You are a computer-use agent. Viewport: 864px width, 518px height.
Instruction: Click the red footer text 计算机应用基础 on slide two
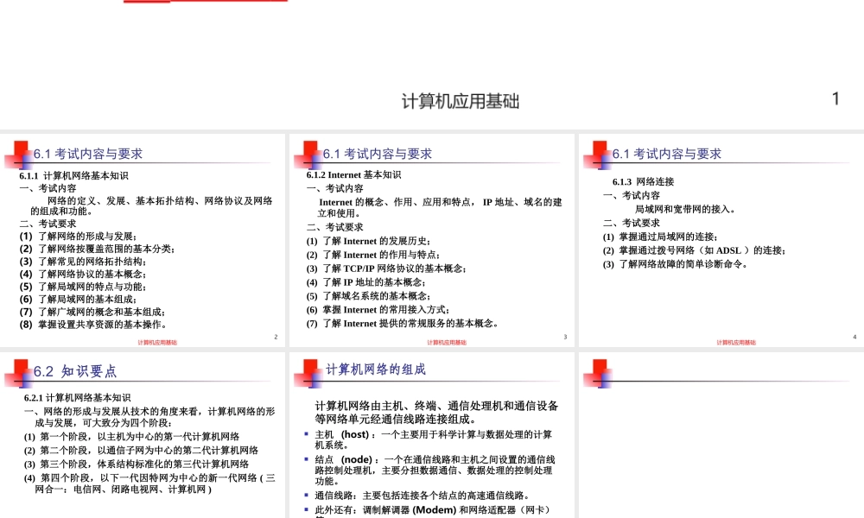tap(446, 342)
